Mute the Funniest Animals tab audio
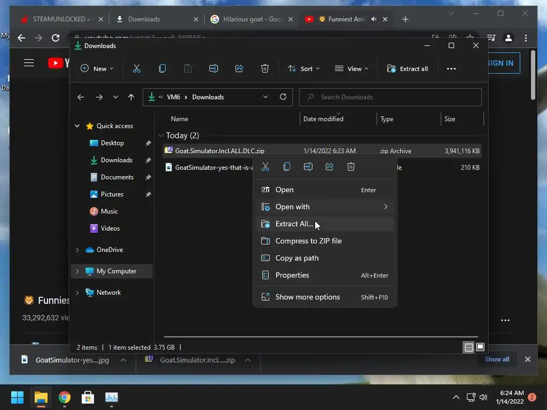This screenshot has height=410, width=547. coord(373,19)
